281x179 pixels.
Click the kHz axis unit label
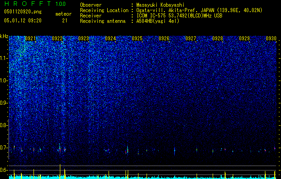click(x=4, y=36)
